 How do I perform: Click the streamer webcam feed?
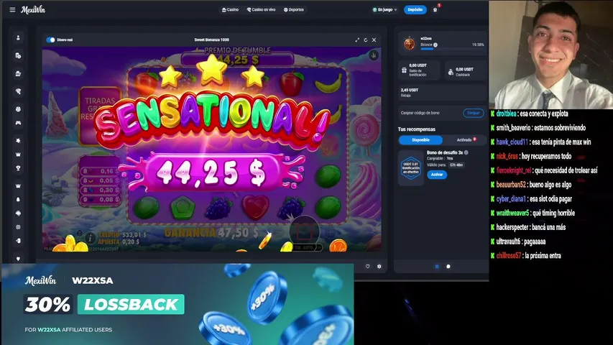[x=551, y=55]
